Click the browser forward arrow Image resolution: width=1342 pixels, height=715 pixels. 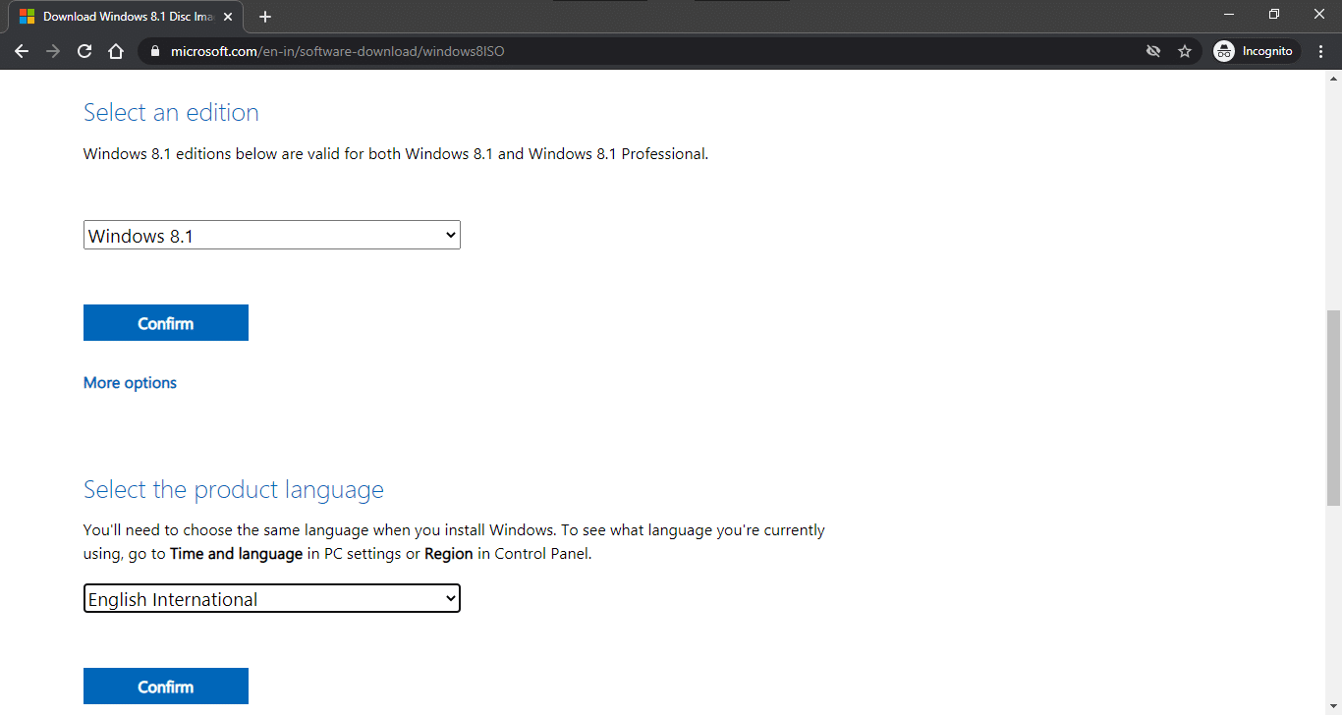(53, 51)
